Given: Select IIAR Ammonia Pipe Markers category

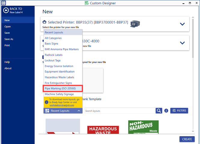Looking at the screenshot, I should (63, 49).
